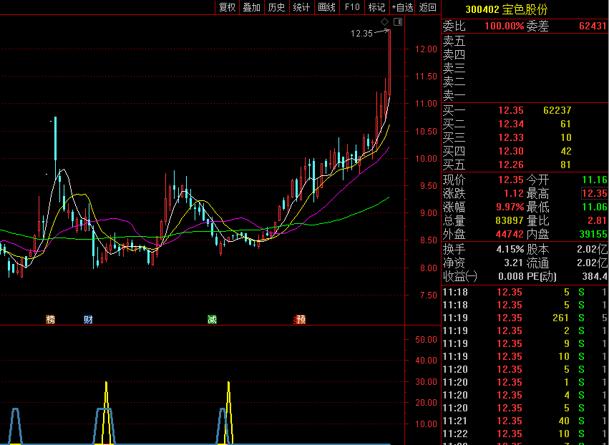Click the 10.00 price axis label
Screen dimensions: 609x445
426,159
